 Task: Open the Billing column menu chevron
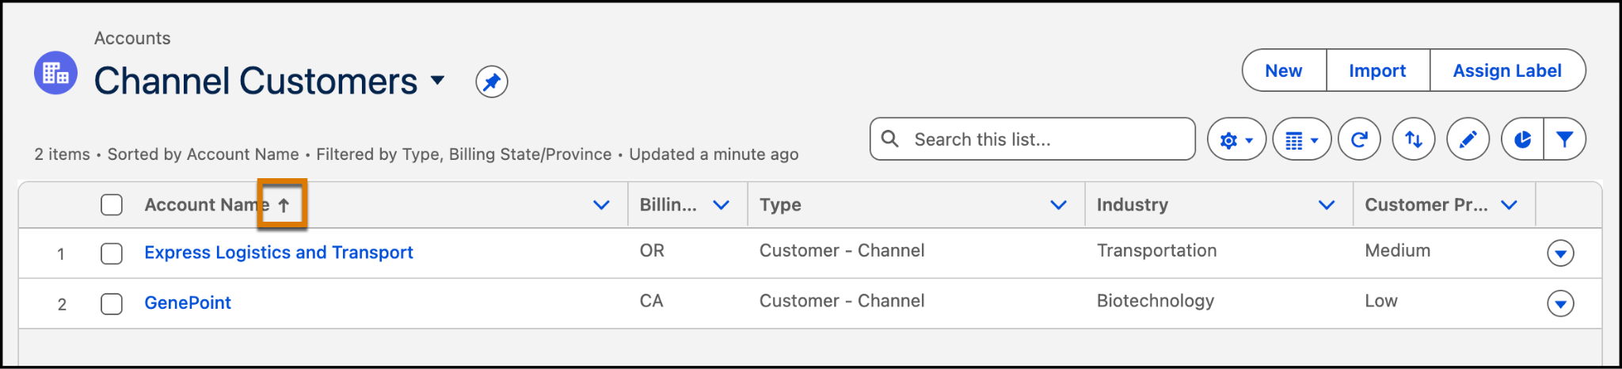click(x=721, y=205)
